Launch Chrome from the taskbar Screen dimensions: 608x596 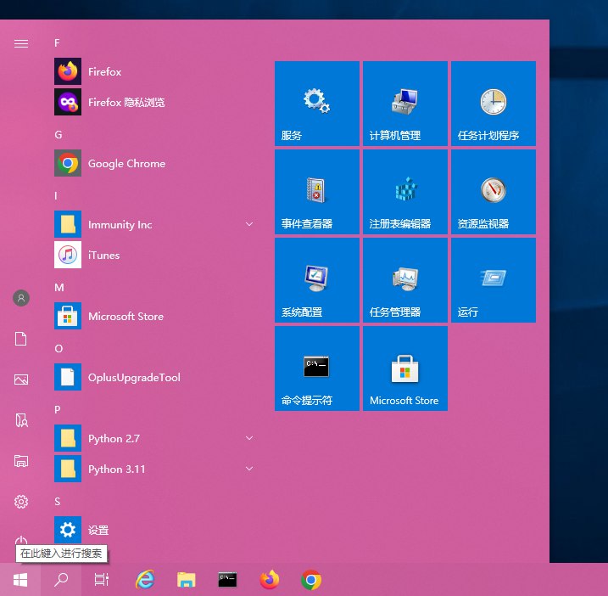[310, 580]
